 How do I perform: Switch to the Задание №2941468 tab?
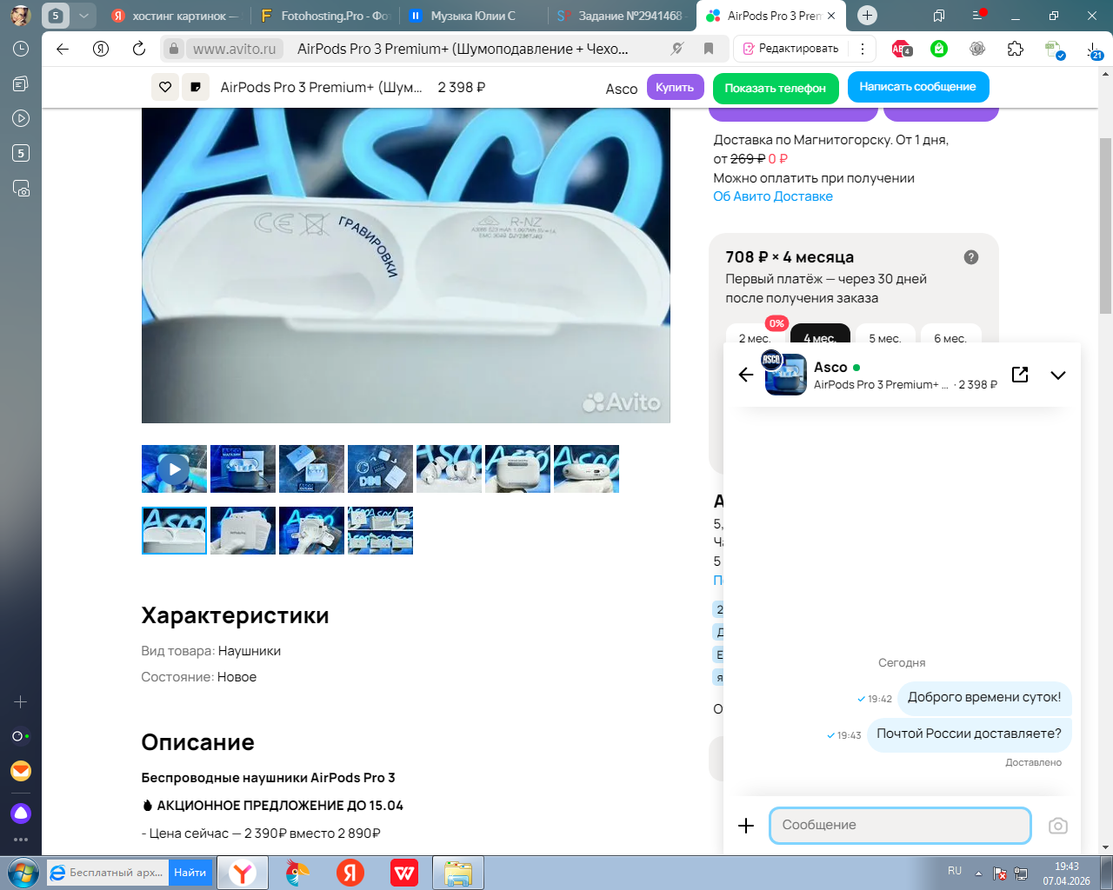(623, 16)
